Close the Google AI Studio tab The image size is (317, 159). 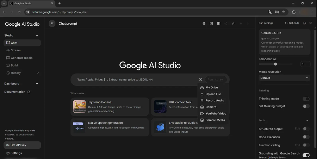point(52,3)
